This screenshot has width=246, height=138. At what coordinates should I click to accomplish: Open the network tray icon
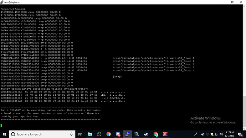(x=217, y=134)
